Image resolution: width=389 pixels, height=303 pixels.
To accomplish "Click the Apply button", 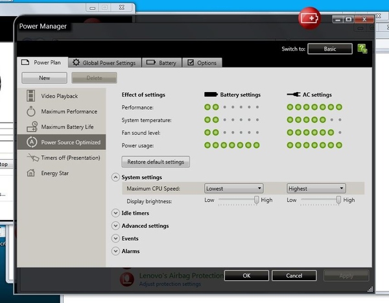I will (x=346, y=276).
